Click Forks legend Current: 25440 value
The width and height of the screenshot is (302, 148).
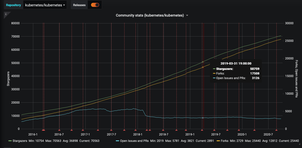[x=289, y=141]
